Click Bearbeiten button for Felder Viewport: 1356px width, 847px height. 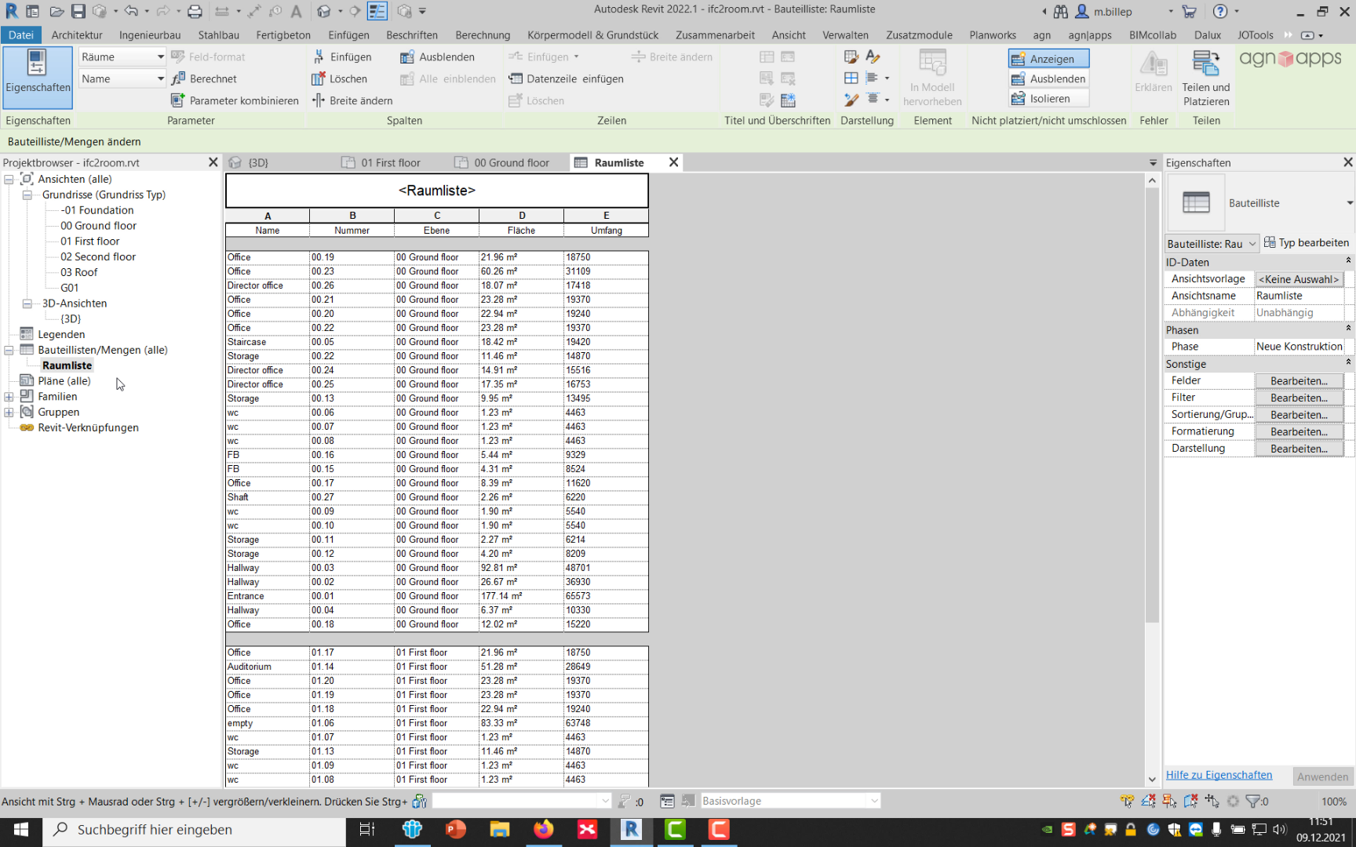click(1299, 381)
